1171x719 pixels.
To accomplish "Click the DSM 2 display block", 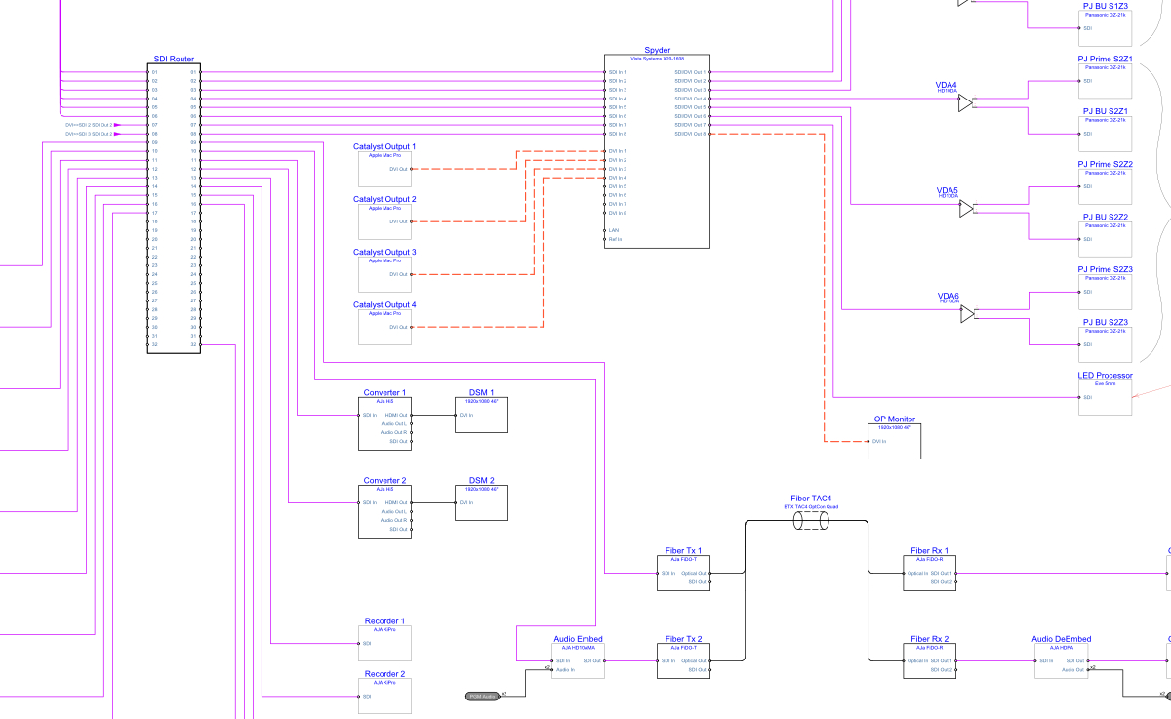I will (482, 507).
